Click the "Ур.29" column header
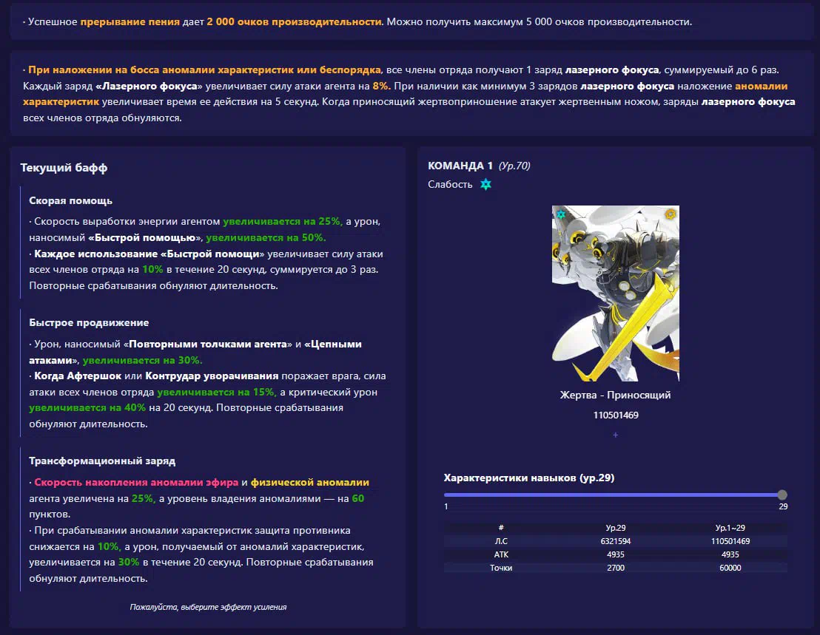This screenshot has width=820, height=635. (x=616, y=528)
